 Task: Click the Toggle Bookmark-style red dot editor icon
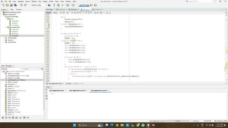pos(101,13)
